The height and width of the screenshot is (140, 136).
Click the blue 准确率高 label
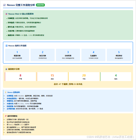click(10, 101)
